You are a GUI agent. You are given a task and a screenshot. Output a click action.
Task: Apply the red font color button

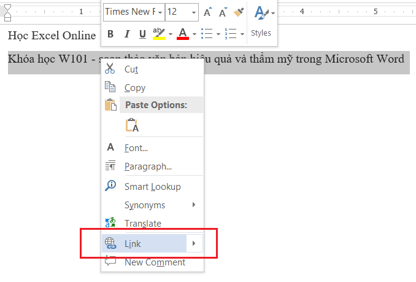(182, 34)
